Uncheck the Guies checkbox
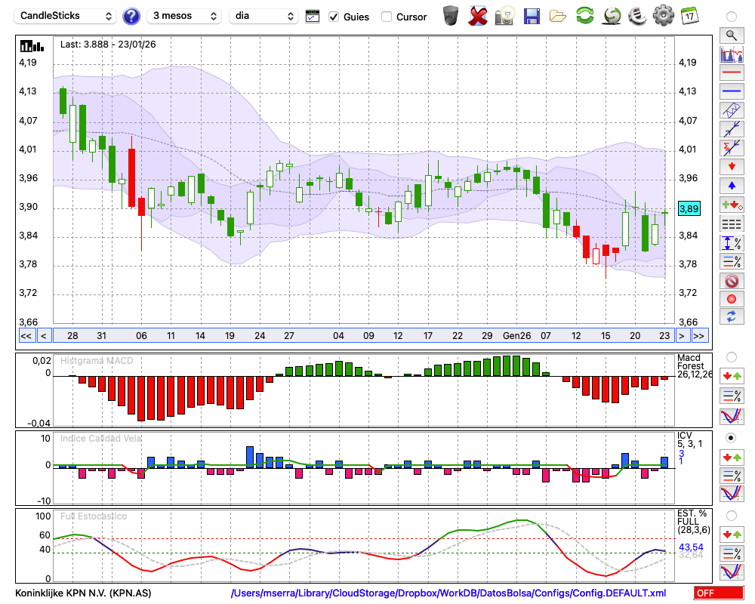Viewport: 755px width, 604px height. pos(334,17)
